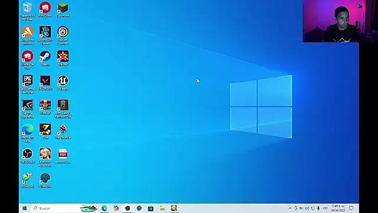Open the notification action center

pos(351,208)
